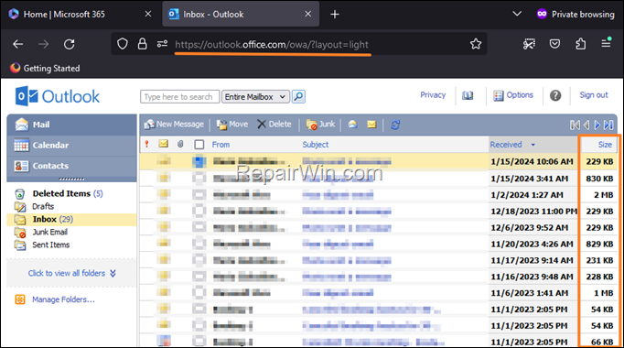
Task: Open the Pocket save icon
Action: (554, 44)
